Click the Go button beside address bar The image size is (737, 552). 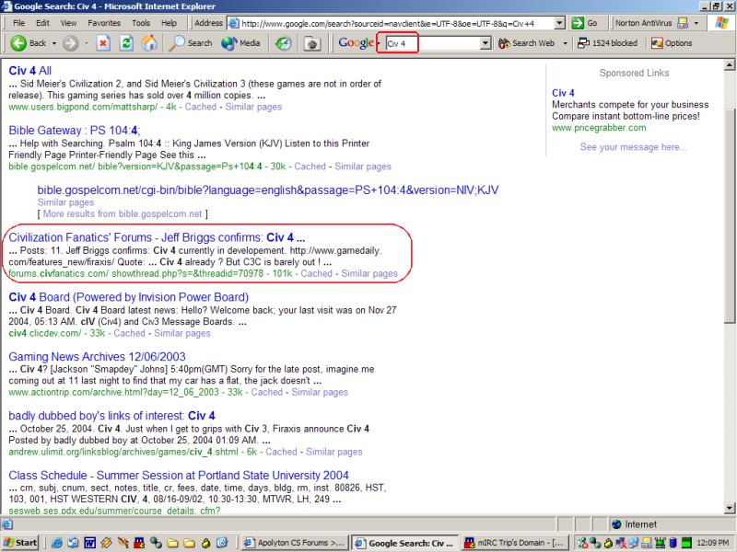pyautogui.click(x=584, y=22)
